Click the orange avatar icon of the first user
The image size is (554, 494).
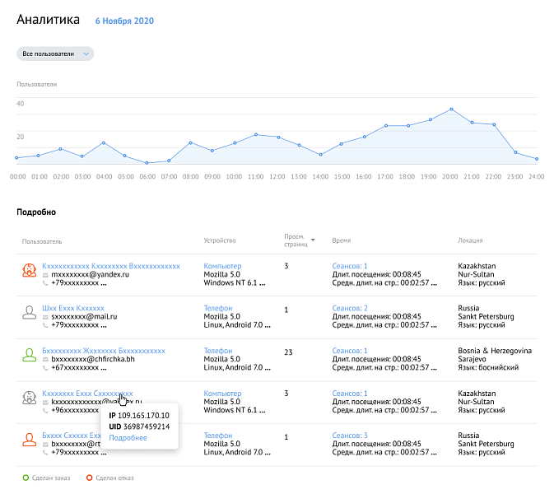point(28,269)
